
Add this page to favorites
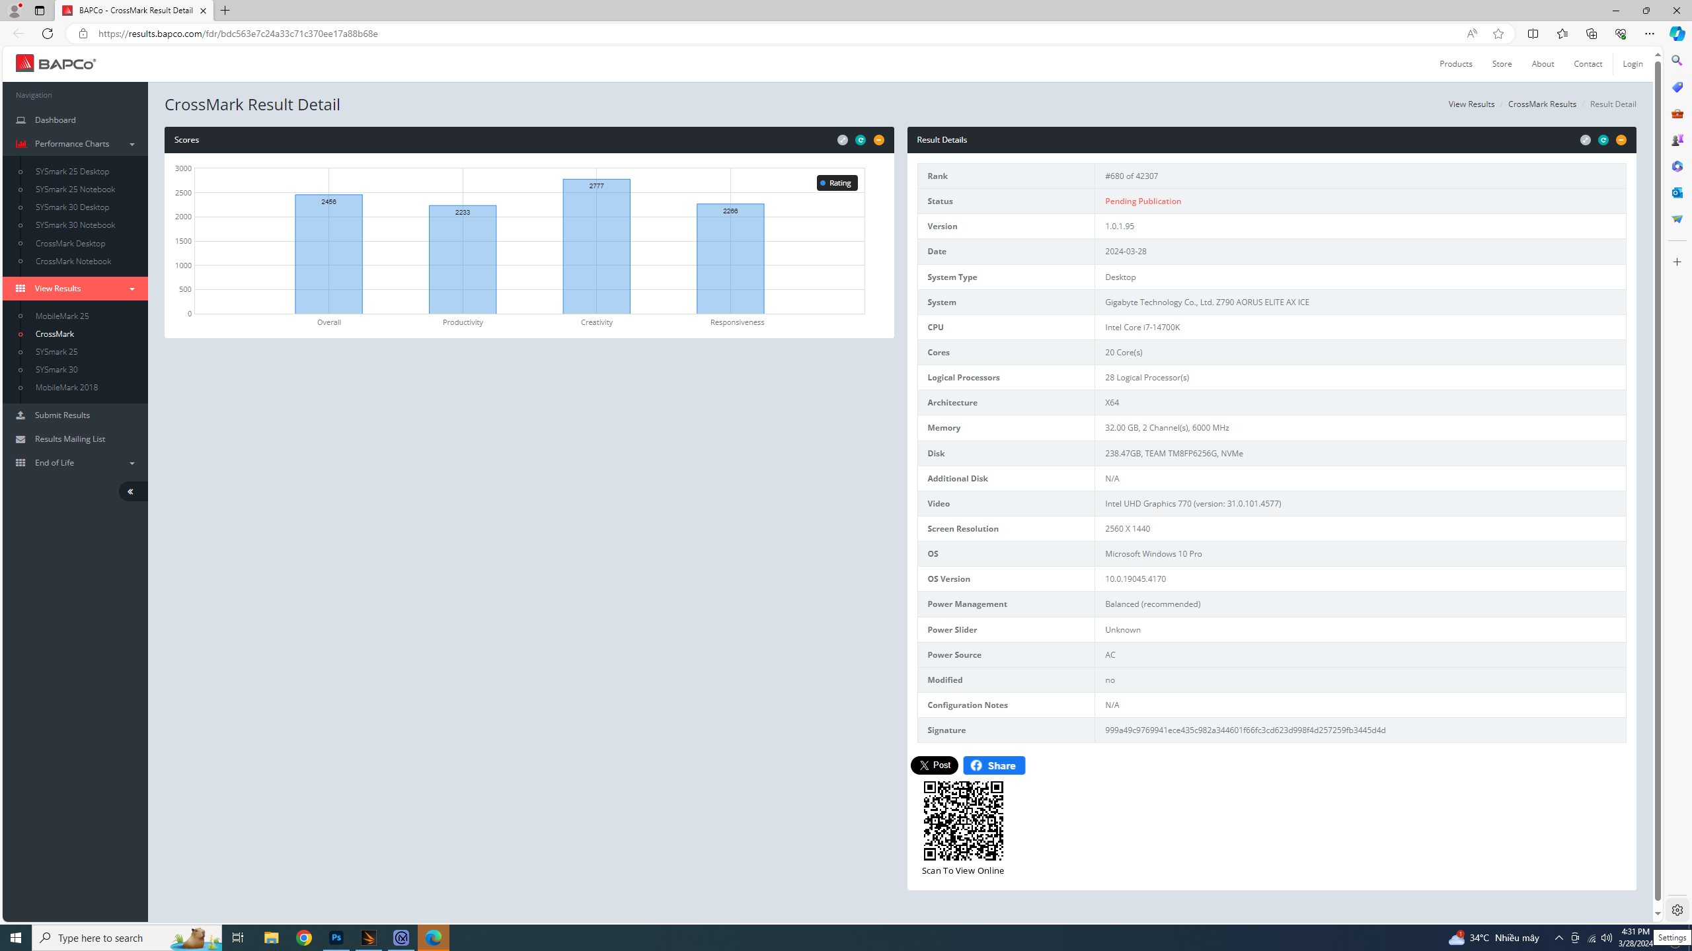1498,34
